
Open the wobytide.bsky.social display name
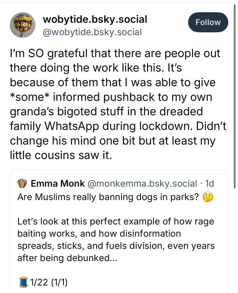[95, 19]
